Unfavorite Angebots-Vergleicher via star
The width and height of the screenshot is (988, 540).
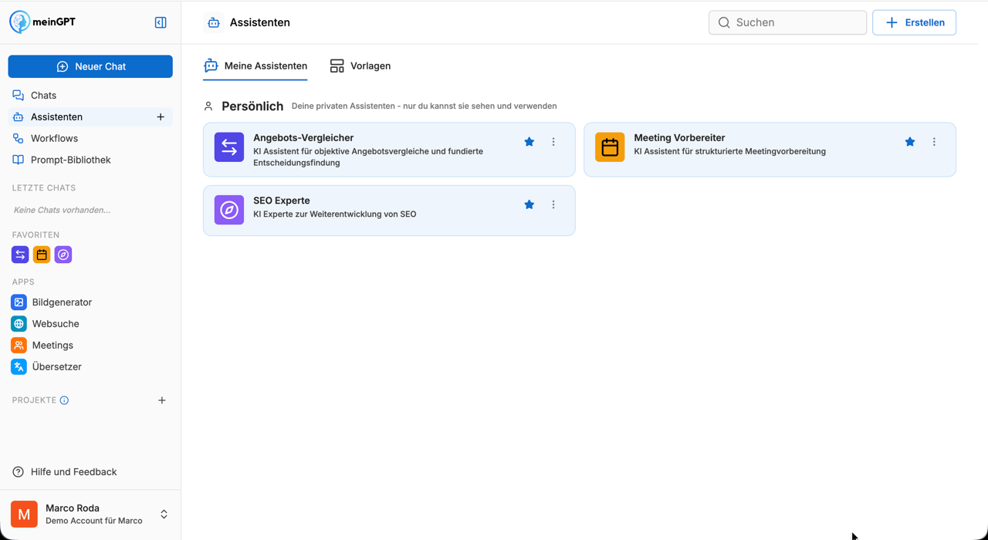(529, 142)
